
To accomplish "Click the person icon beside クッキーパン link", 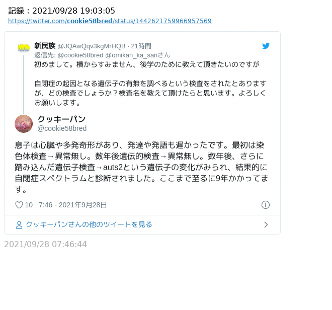I will 19,225.
